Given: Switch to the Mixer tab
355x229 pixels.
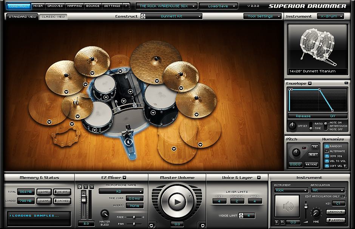Looking at the screenshot, I should (38, 6).
